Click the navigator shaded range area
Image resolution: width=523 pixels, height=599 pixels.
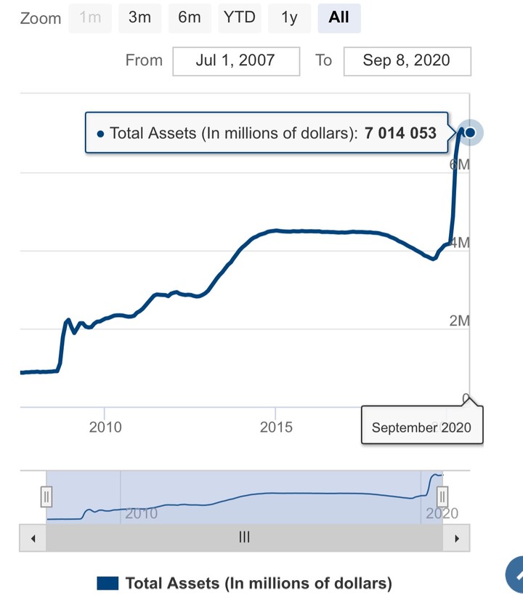coord(244,497)
